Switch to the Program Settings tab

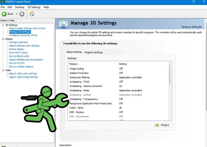93,52
